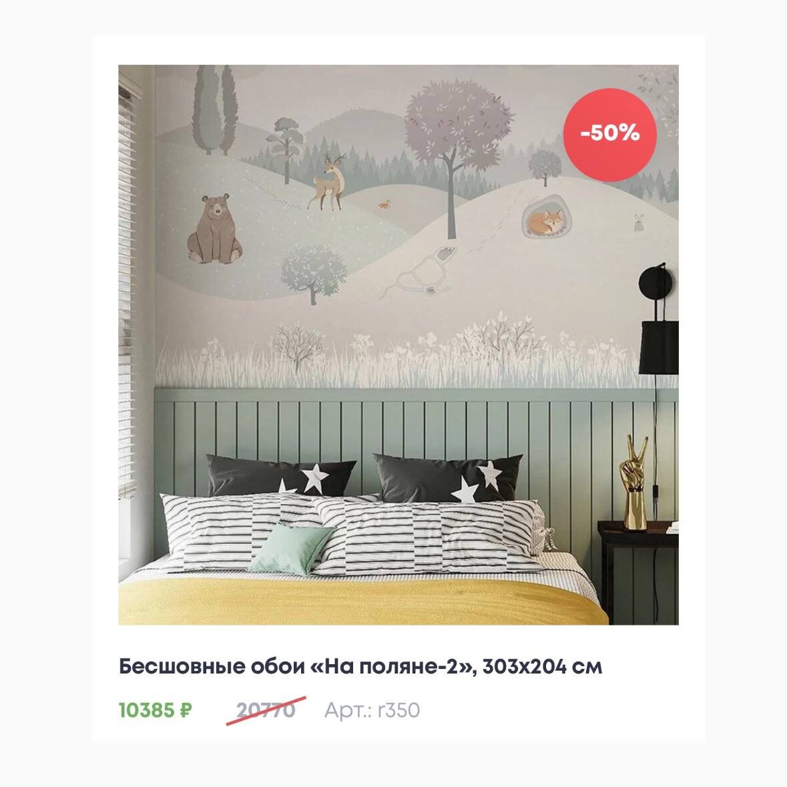Click the left black pillow with star

click(281, 475)
